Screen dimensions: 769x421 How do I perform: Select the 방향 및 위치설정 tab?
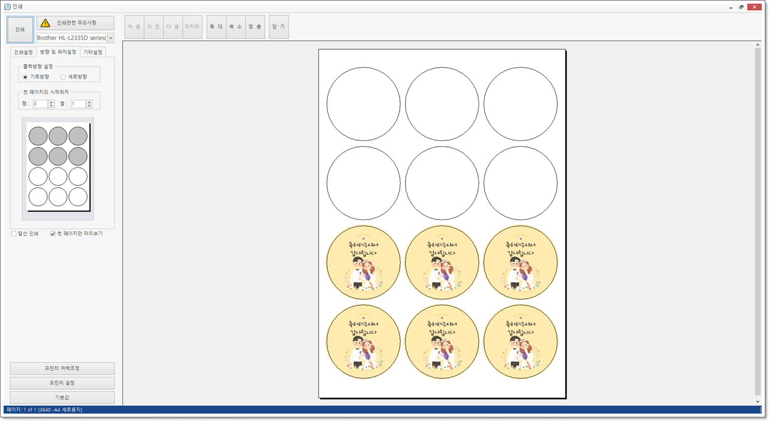(x=58, y=52)
